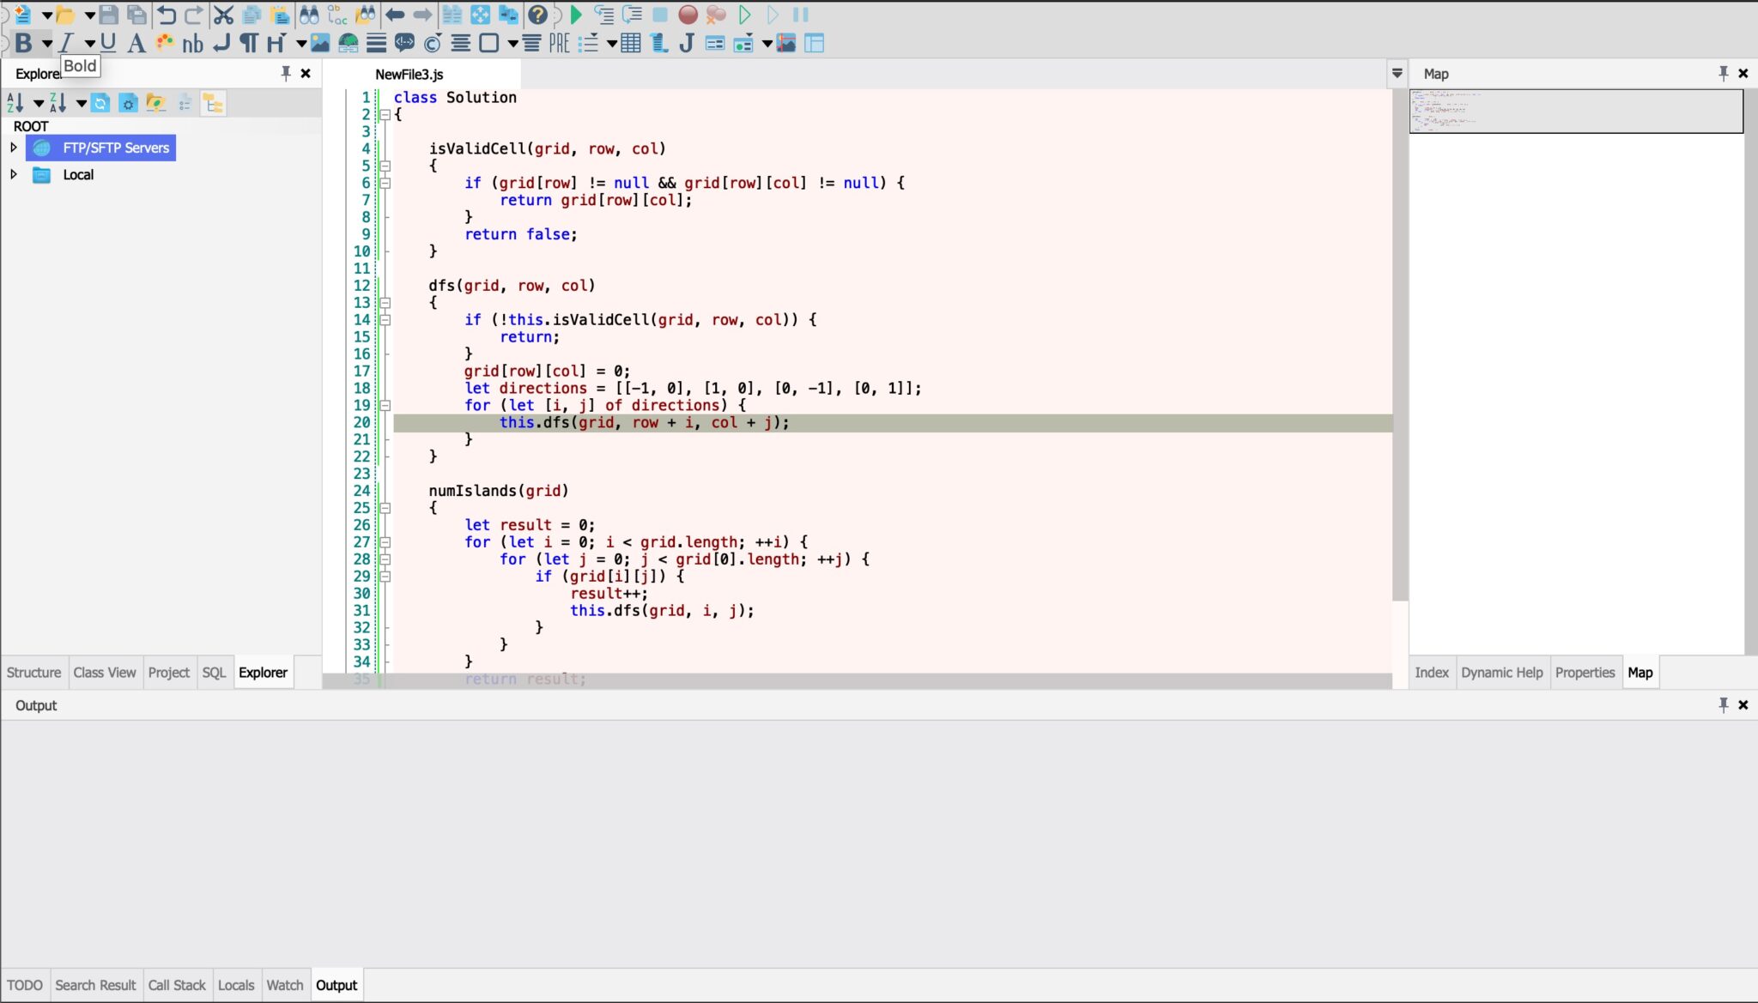Image resolution: width=1758 pixels, height=1003 pixels.
Task: Open the Dynamic Help tab
Action: 1502,672
